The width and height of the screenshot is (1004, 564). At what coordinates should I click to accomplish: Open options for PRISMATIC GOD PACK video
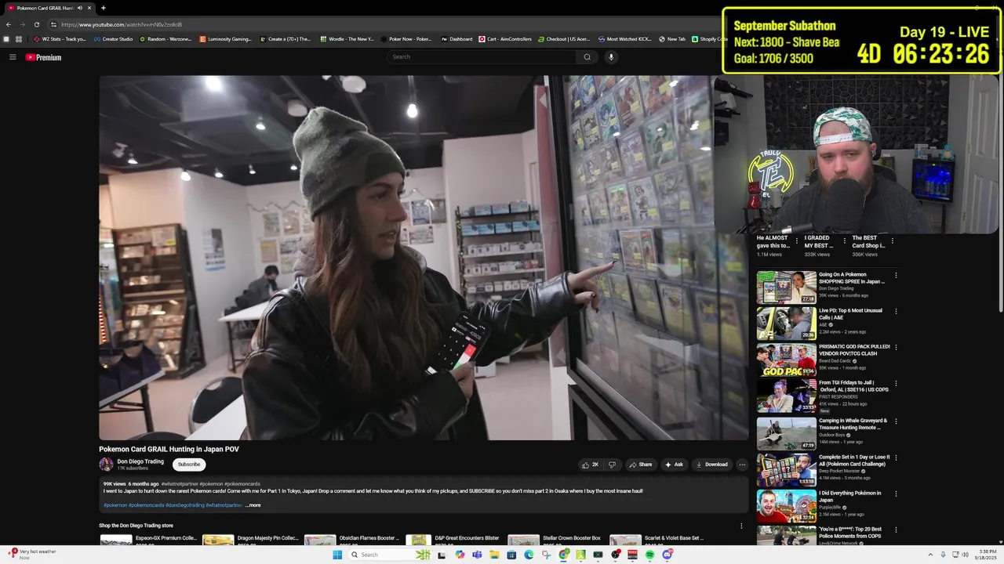[896, 348]
